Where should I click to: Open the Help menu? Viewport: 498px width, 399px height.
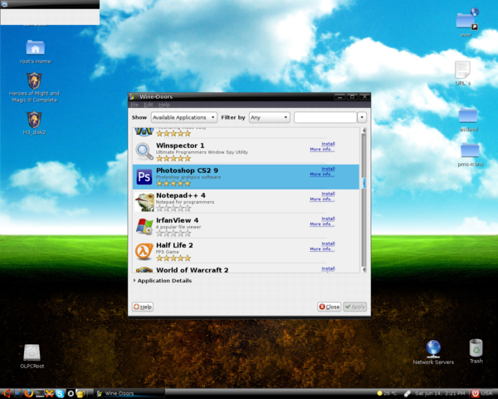[x=164, y=105]
